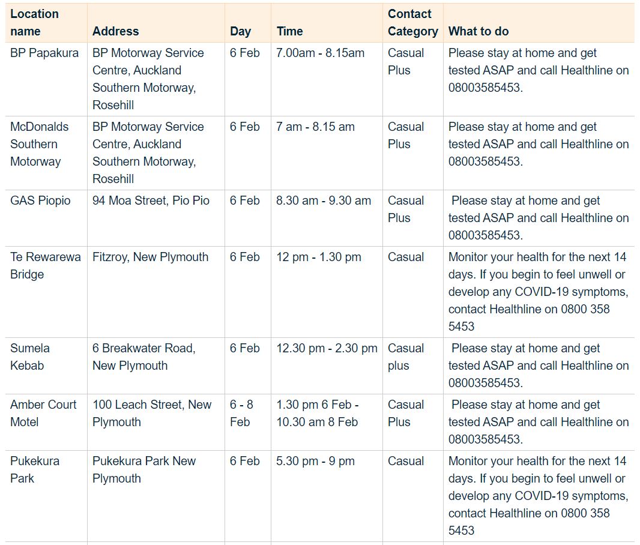
Task: Select the "12.30 pm - 2.30 pm" time cell
Action: point(327,348)
